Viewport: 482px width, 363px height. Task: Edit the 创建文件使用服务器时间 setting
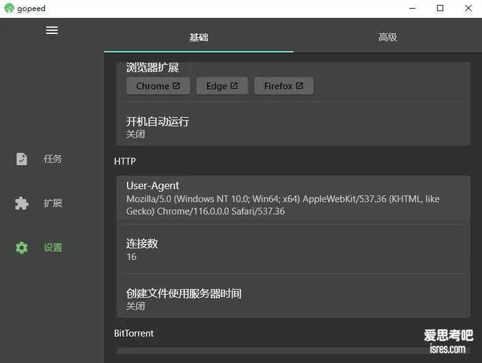coord(293,299)
